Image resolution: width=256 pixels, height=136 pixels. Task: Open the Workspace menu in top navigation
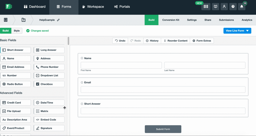pos(93,7)
